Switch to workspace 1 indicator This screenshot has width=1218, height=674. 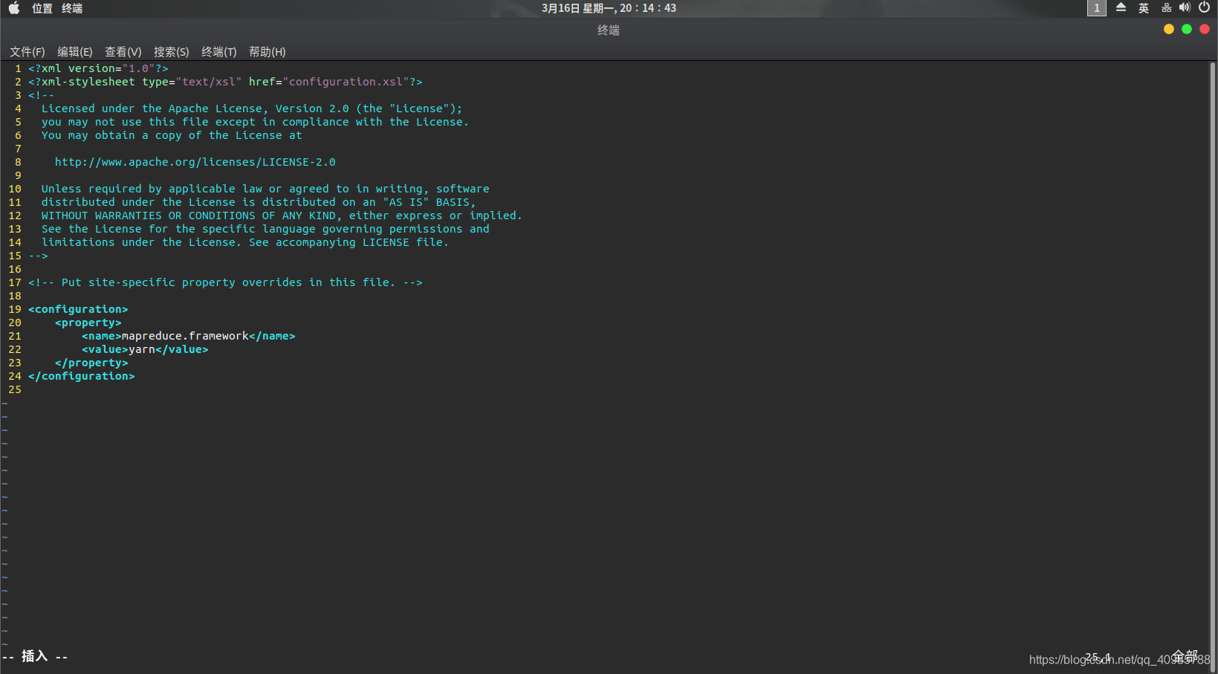[1097, 8]
